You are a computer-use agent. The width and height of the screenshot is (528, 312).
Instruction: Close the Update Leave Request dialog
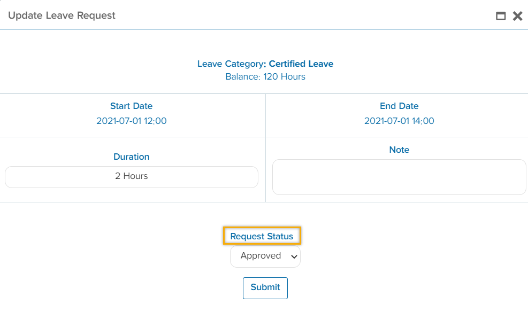pos(517,16)
